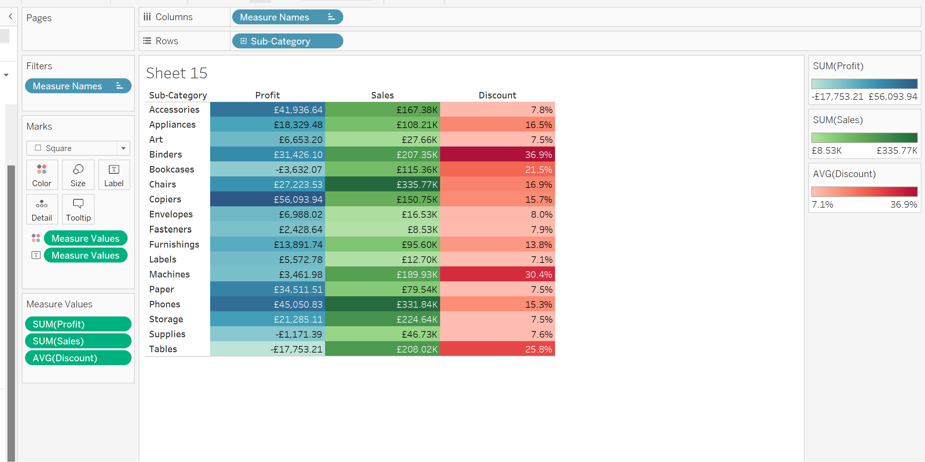
Task: Click the Rows shelf icon
Action: point(147,41)
